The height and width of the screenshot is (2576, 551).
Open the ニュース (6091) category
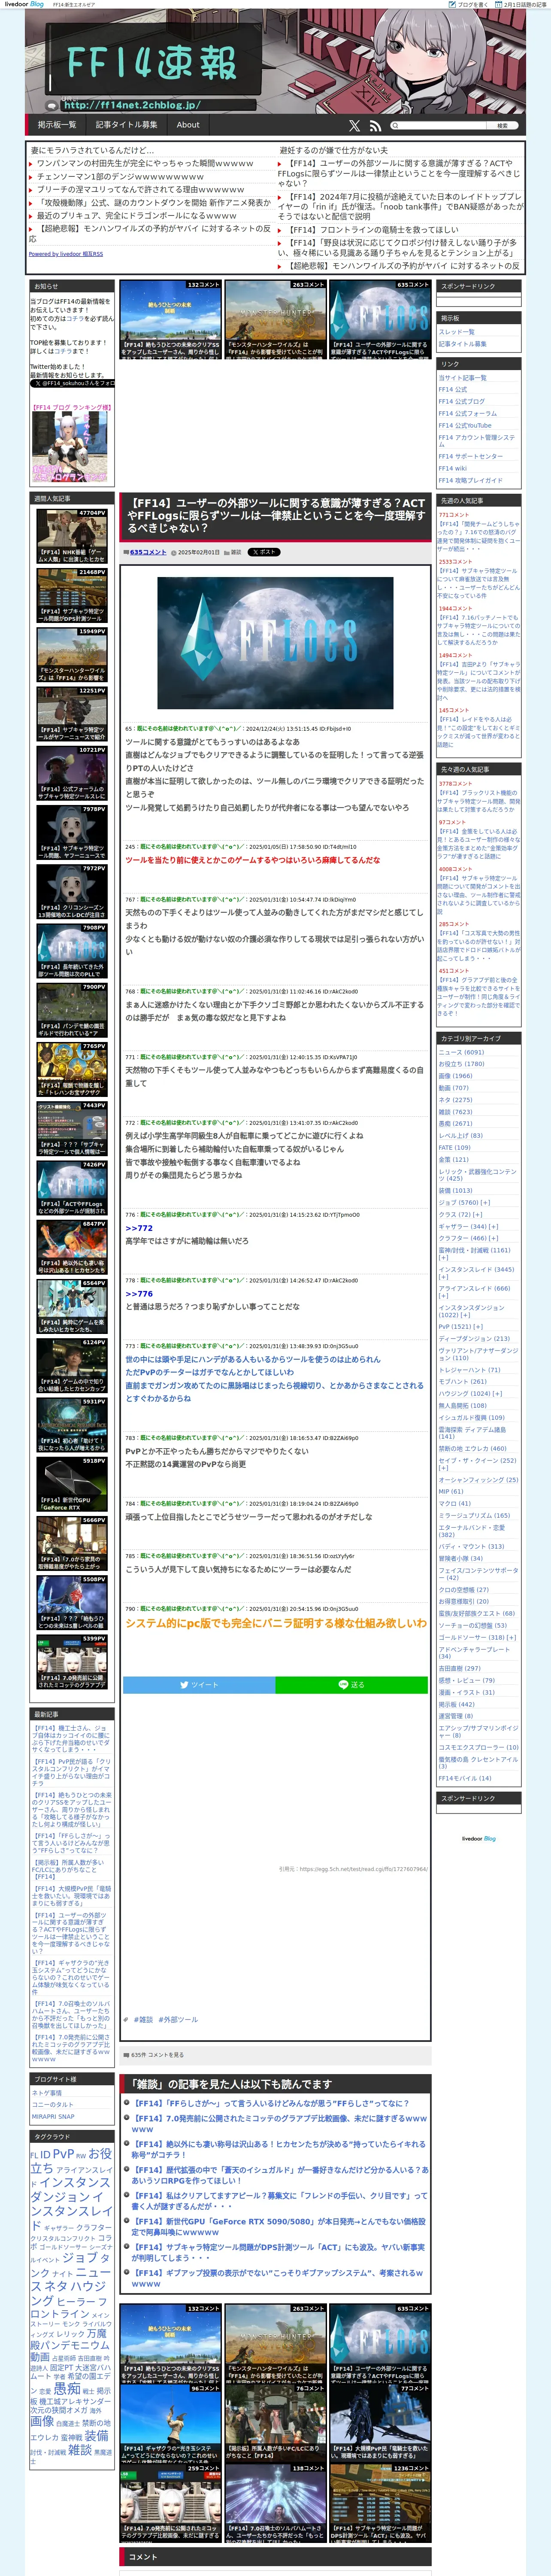461,1052
